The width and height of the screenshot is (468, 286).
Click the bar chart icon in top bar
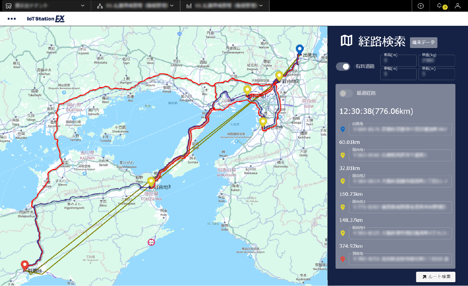[189, 6]
